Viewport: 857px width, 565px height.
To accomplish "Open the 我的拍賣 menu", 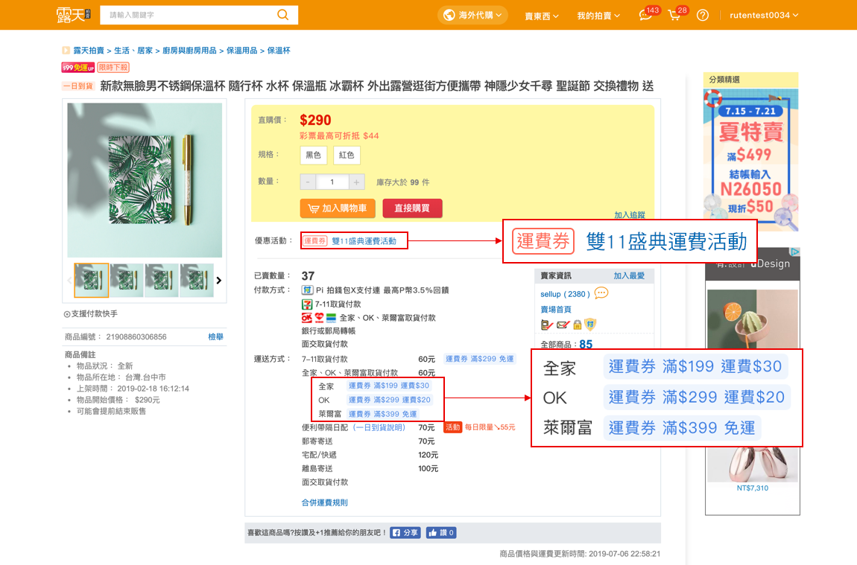I will [x=598, y=16].
